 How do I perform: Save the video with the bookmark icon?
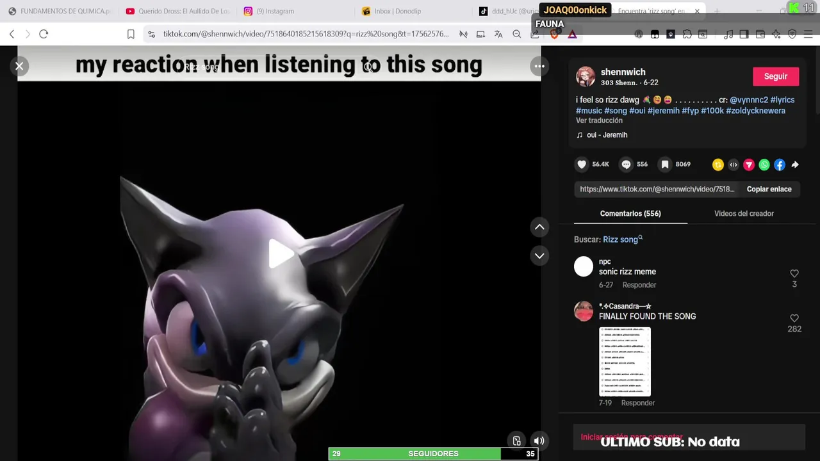click(x=665, y=165)
